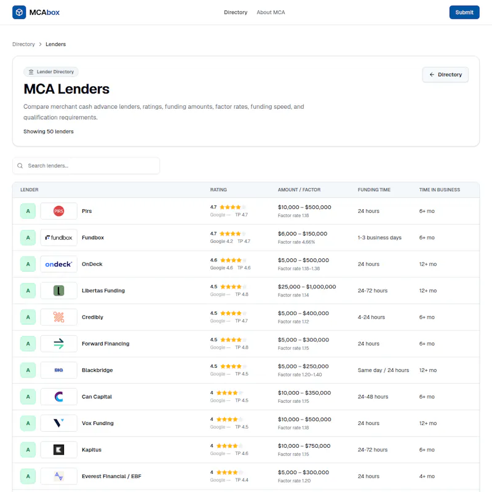
Task: Open the Forward Financing name
Action: point(105,344)
